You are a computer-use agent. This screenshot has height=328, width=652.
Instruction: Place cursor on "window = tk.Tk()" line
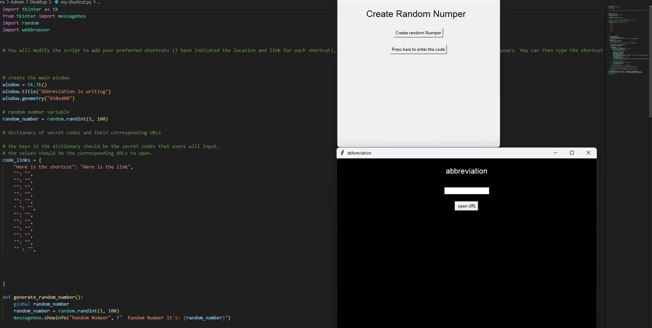point(25,85)
